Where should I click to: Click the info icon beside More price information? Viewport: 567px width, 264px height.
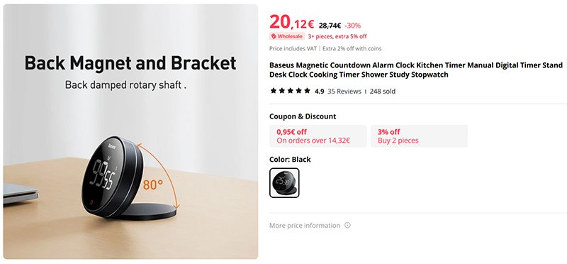tap(347, 225)
